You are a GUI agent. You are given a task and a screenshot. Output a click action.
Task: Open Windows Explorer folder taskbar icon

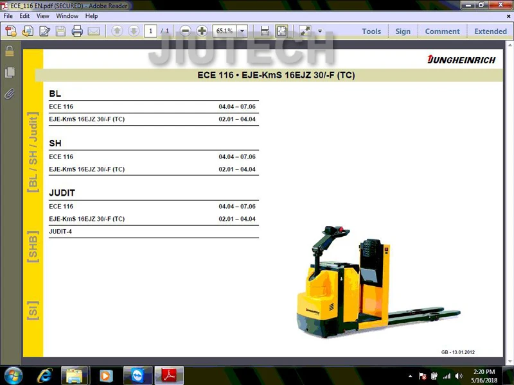(x=75, y=375)
